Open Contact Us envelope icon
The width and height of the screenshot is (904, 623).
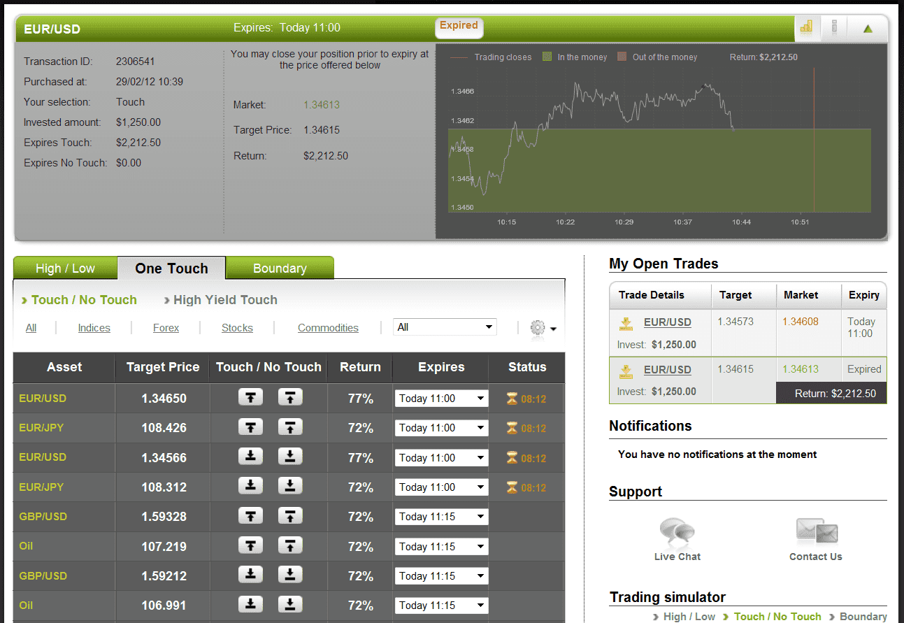816,532
